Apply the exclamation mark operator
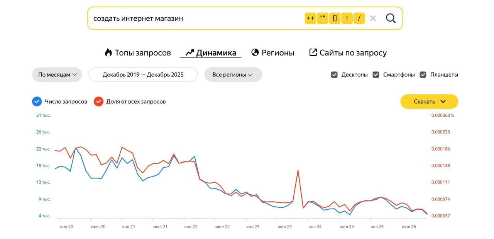The width and height of the screenshot is (494, 239). click(x=347, y=18)
